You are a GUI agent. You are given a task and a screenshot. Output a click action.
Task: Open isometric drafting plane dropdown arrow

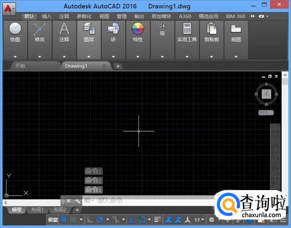tap(123, 219)
